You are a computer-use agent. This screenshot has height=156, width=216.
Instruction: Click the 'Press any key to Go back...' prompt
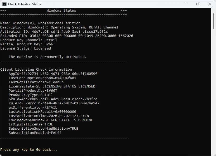coord(29,150)
